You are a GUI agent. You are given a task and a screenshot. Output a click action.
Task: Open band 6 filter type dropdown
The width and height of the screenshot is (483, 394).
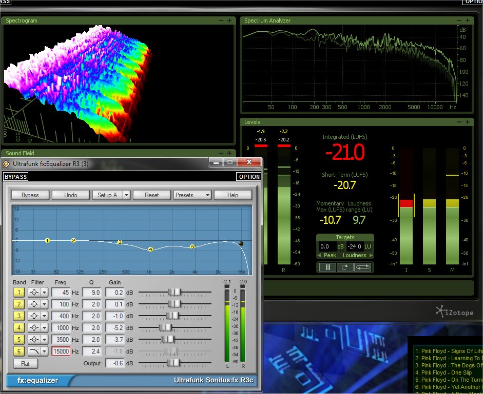pyautogui.click(x=45, y=351)
